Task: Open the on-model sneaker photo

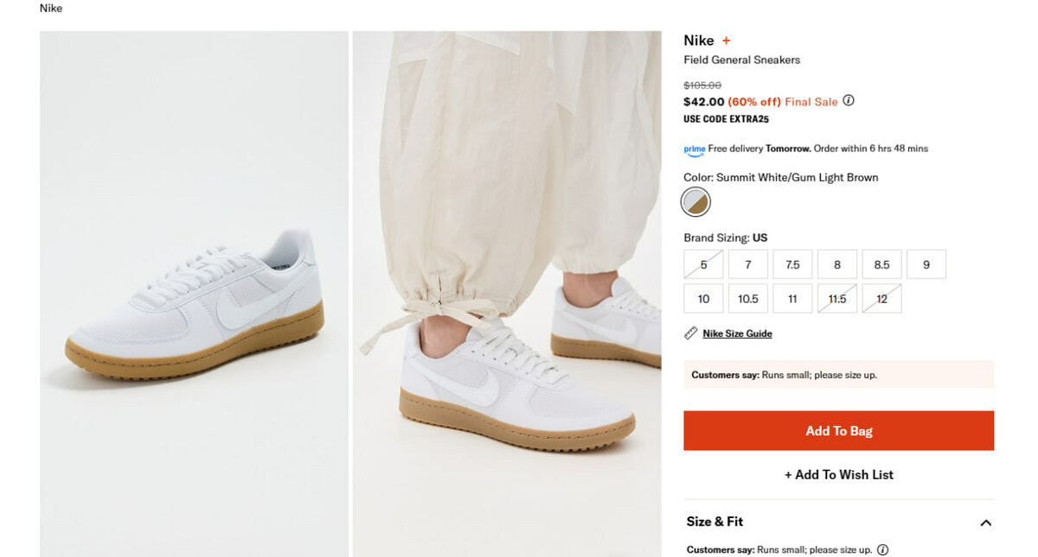Action: point(507,294)
